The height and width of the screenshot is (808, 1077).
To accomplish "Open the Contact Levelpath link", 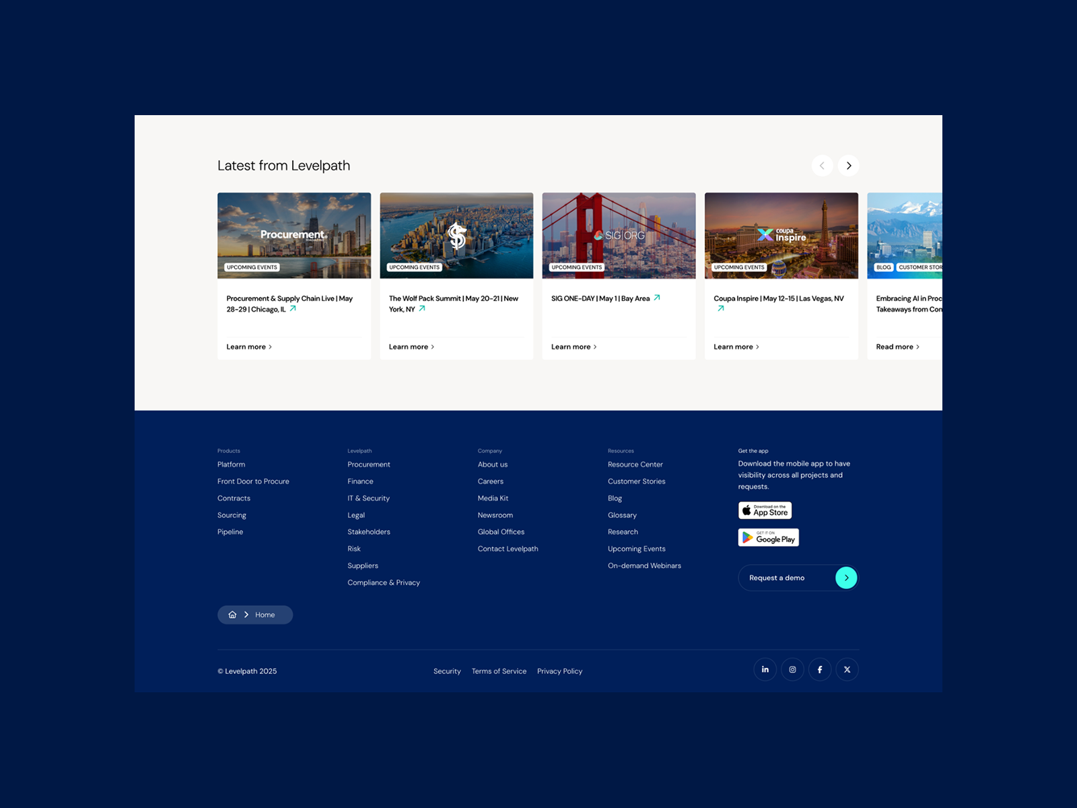I will tap(508, 549).
